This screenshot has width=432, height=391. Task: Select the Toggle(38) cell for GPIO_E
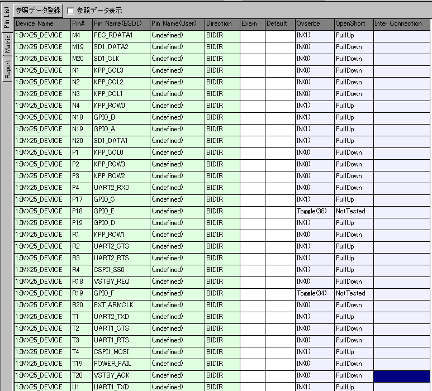coord(314,211)
